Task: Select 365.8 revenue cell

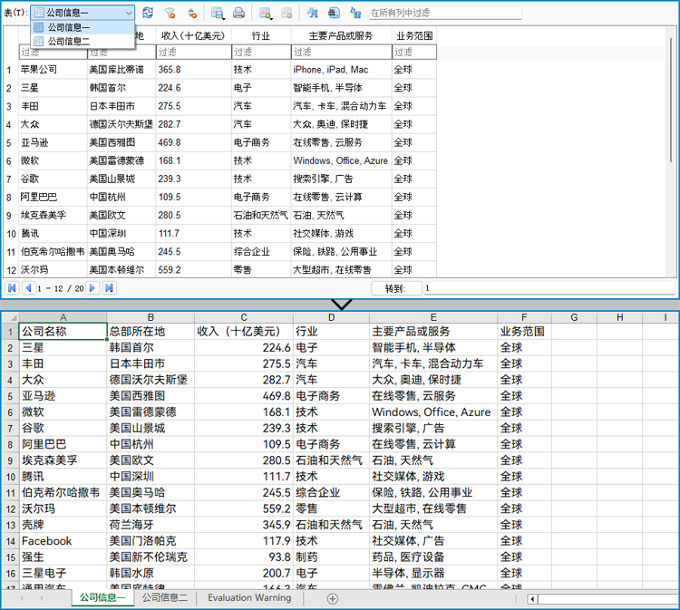Action: 193,70
